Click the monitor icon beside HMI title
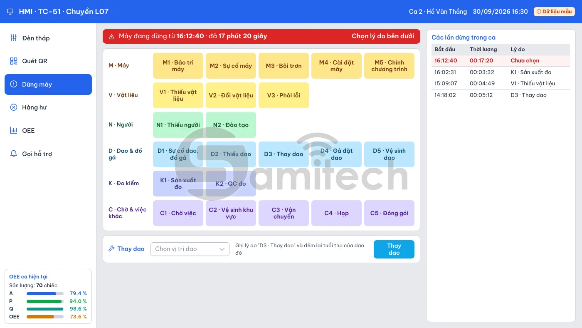The image size is (582, 328). 10,12
